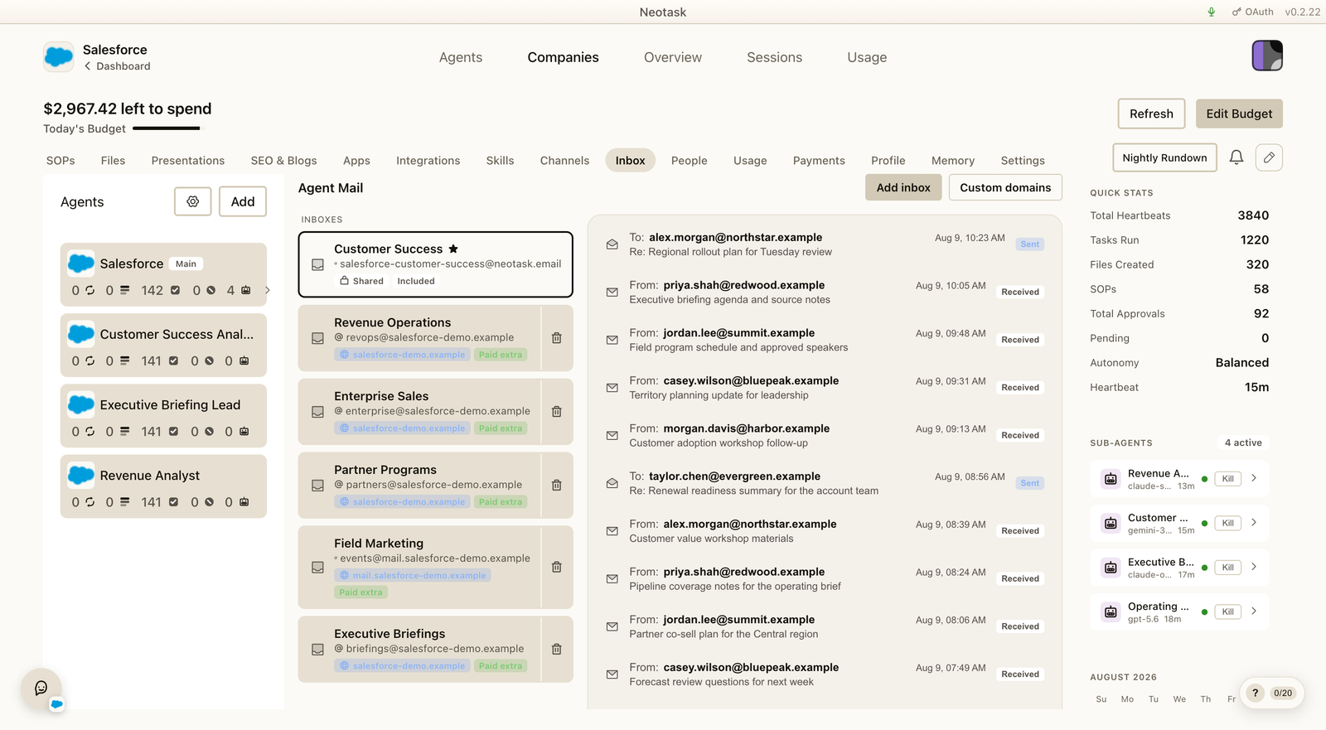The image size is (1326, 730).
Task: Delete the Field Marketing inbox
Action: point(557,567)
